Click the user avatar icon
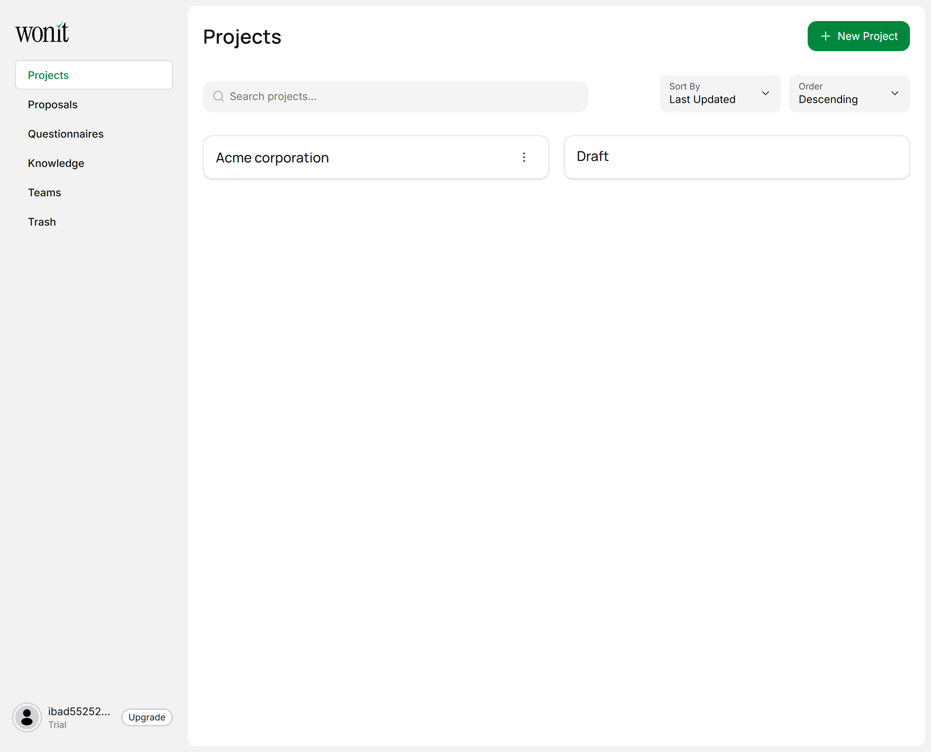This screenshot has height=752, width=931. pos(27,717)
